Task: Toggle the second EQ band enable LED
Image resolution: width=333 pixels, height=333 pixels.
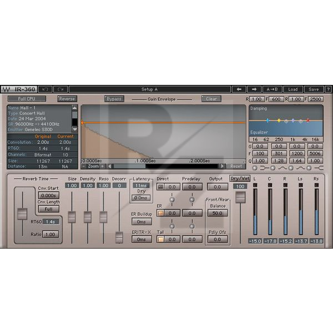Action: tap(273, 168)
